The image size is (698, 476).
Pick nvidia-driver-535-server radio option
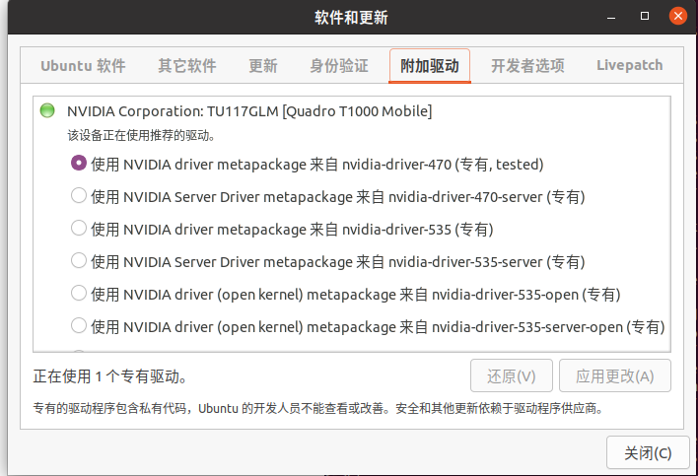click(79, 260)
